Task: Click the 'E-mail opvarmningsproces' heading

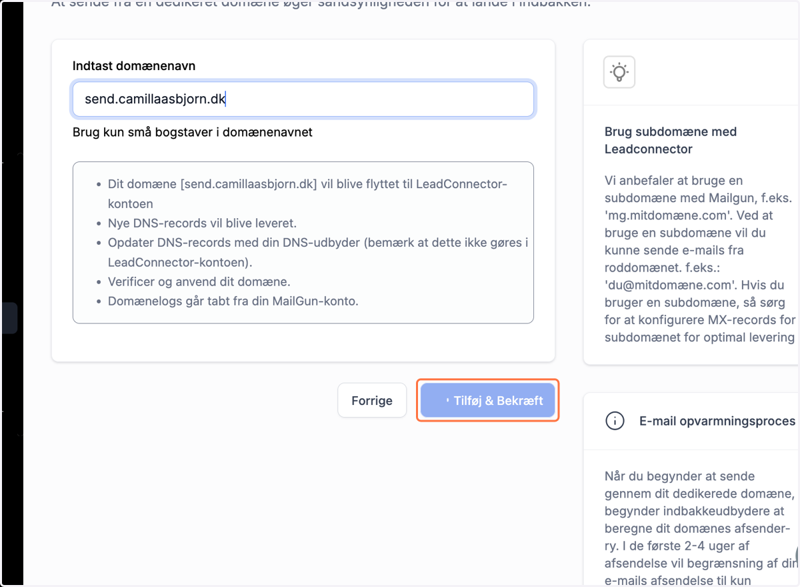Action: coord(717,421)
